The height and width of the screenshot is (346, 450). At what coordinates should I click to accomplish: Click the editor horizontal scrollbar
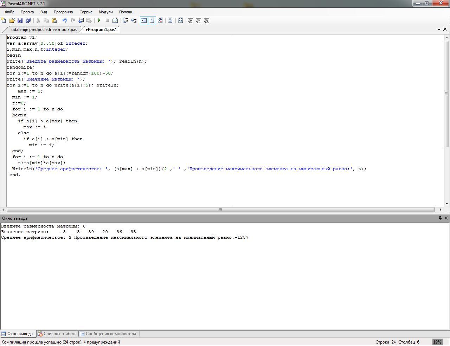tap(220, 210)
